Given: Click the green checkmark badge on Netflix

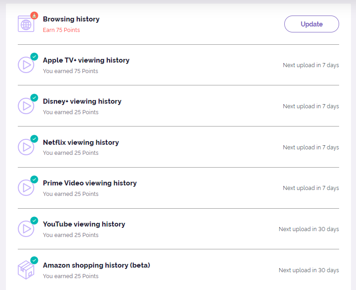Looking at the screenshot, I should [x=34, y=138].
